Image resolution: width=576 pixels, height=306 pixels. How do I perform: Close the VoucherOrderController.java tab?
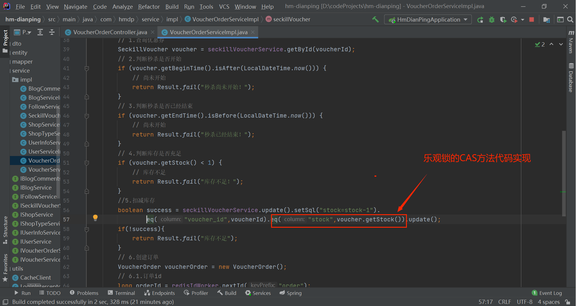(x=153, y=32)
